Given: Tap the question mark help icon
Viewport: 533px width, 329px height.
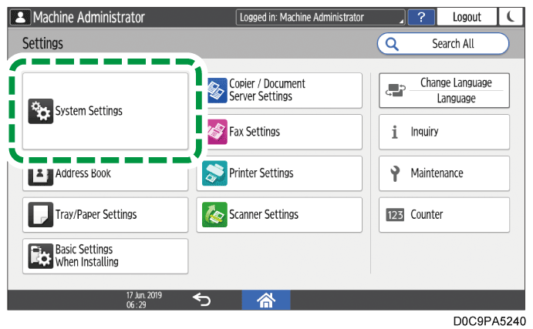Looking at the screenshot, I should (x=421, y=17).
